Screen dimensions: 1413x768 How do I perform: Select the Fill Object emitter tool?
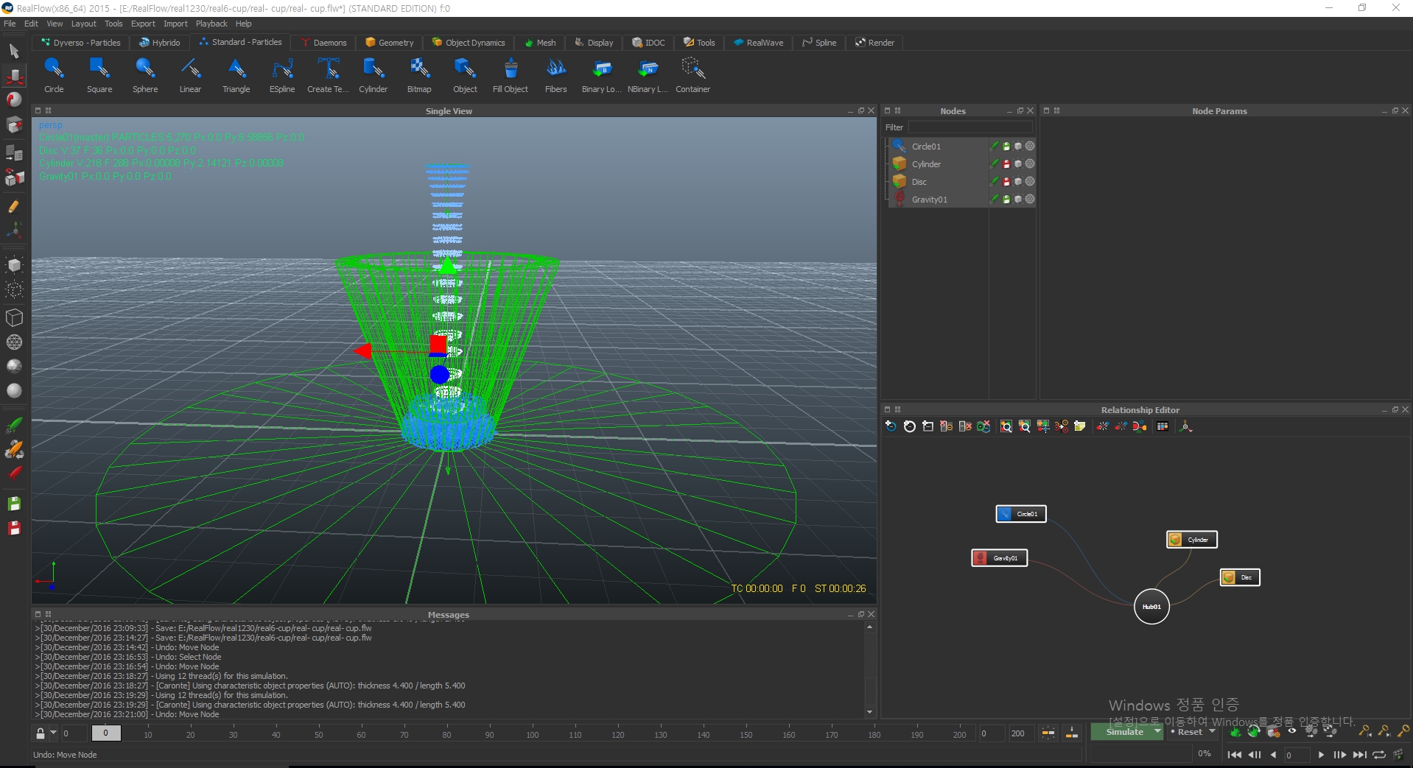pyautogui.click(x=511, y=76)
